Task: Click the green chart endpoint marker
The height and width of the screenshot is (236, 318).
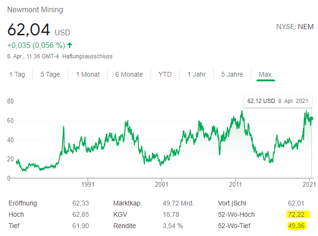Action: click(311, 118)
